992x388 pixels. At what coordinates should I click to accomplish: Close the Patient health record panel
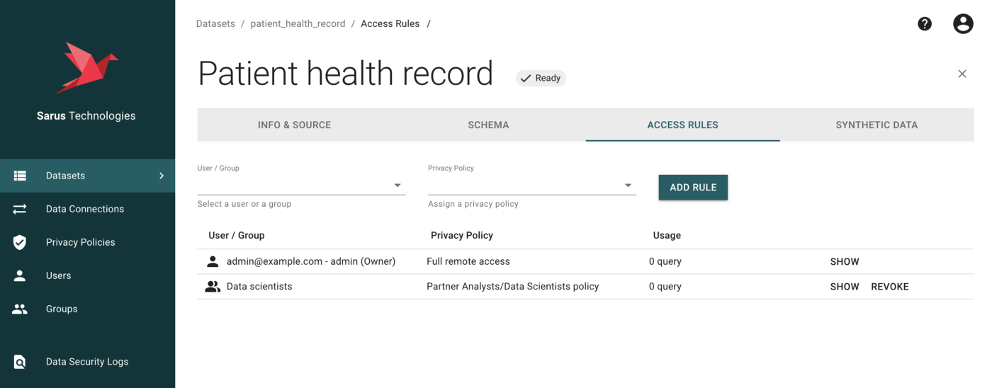(962, 74)
